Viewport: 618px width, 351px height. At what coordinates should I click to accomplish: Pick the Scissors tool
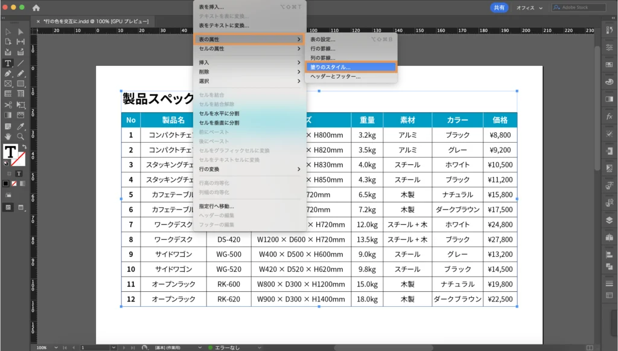click(x=8, y=105)
